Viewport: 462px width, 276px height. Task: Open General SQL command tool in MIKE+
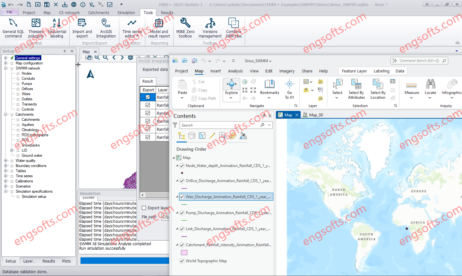13,28
